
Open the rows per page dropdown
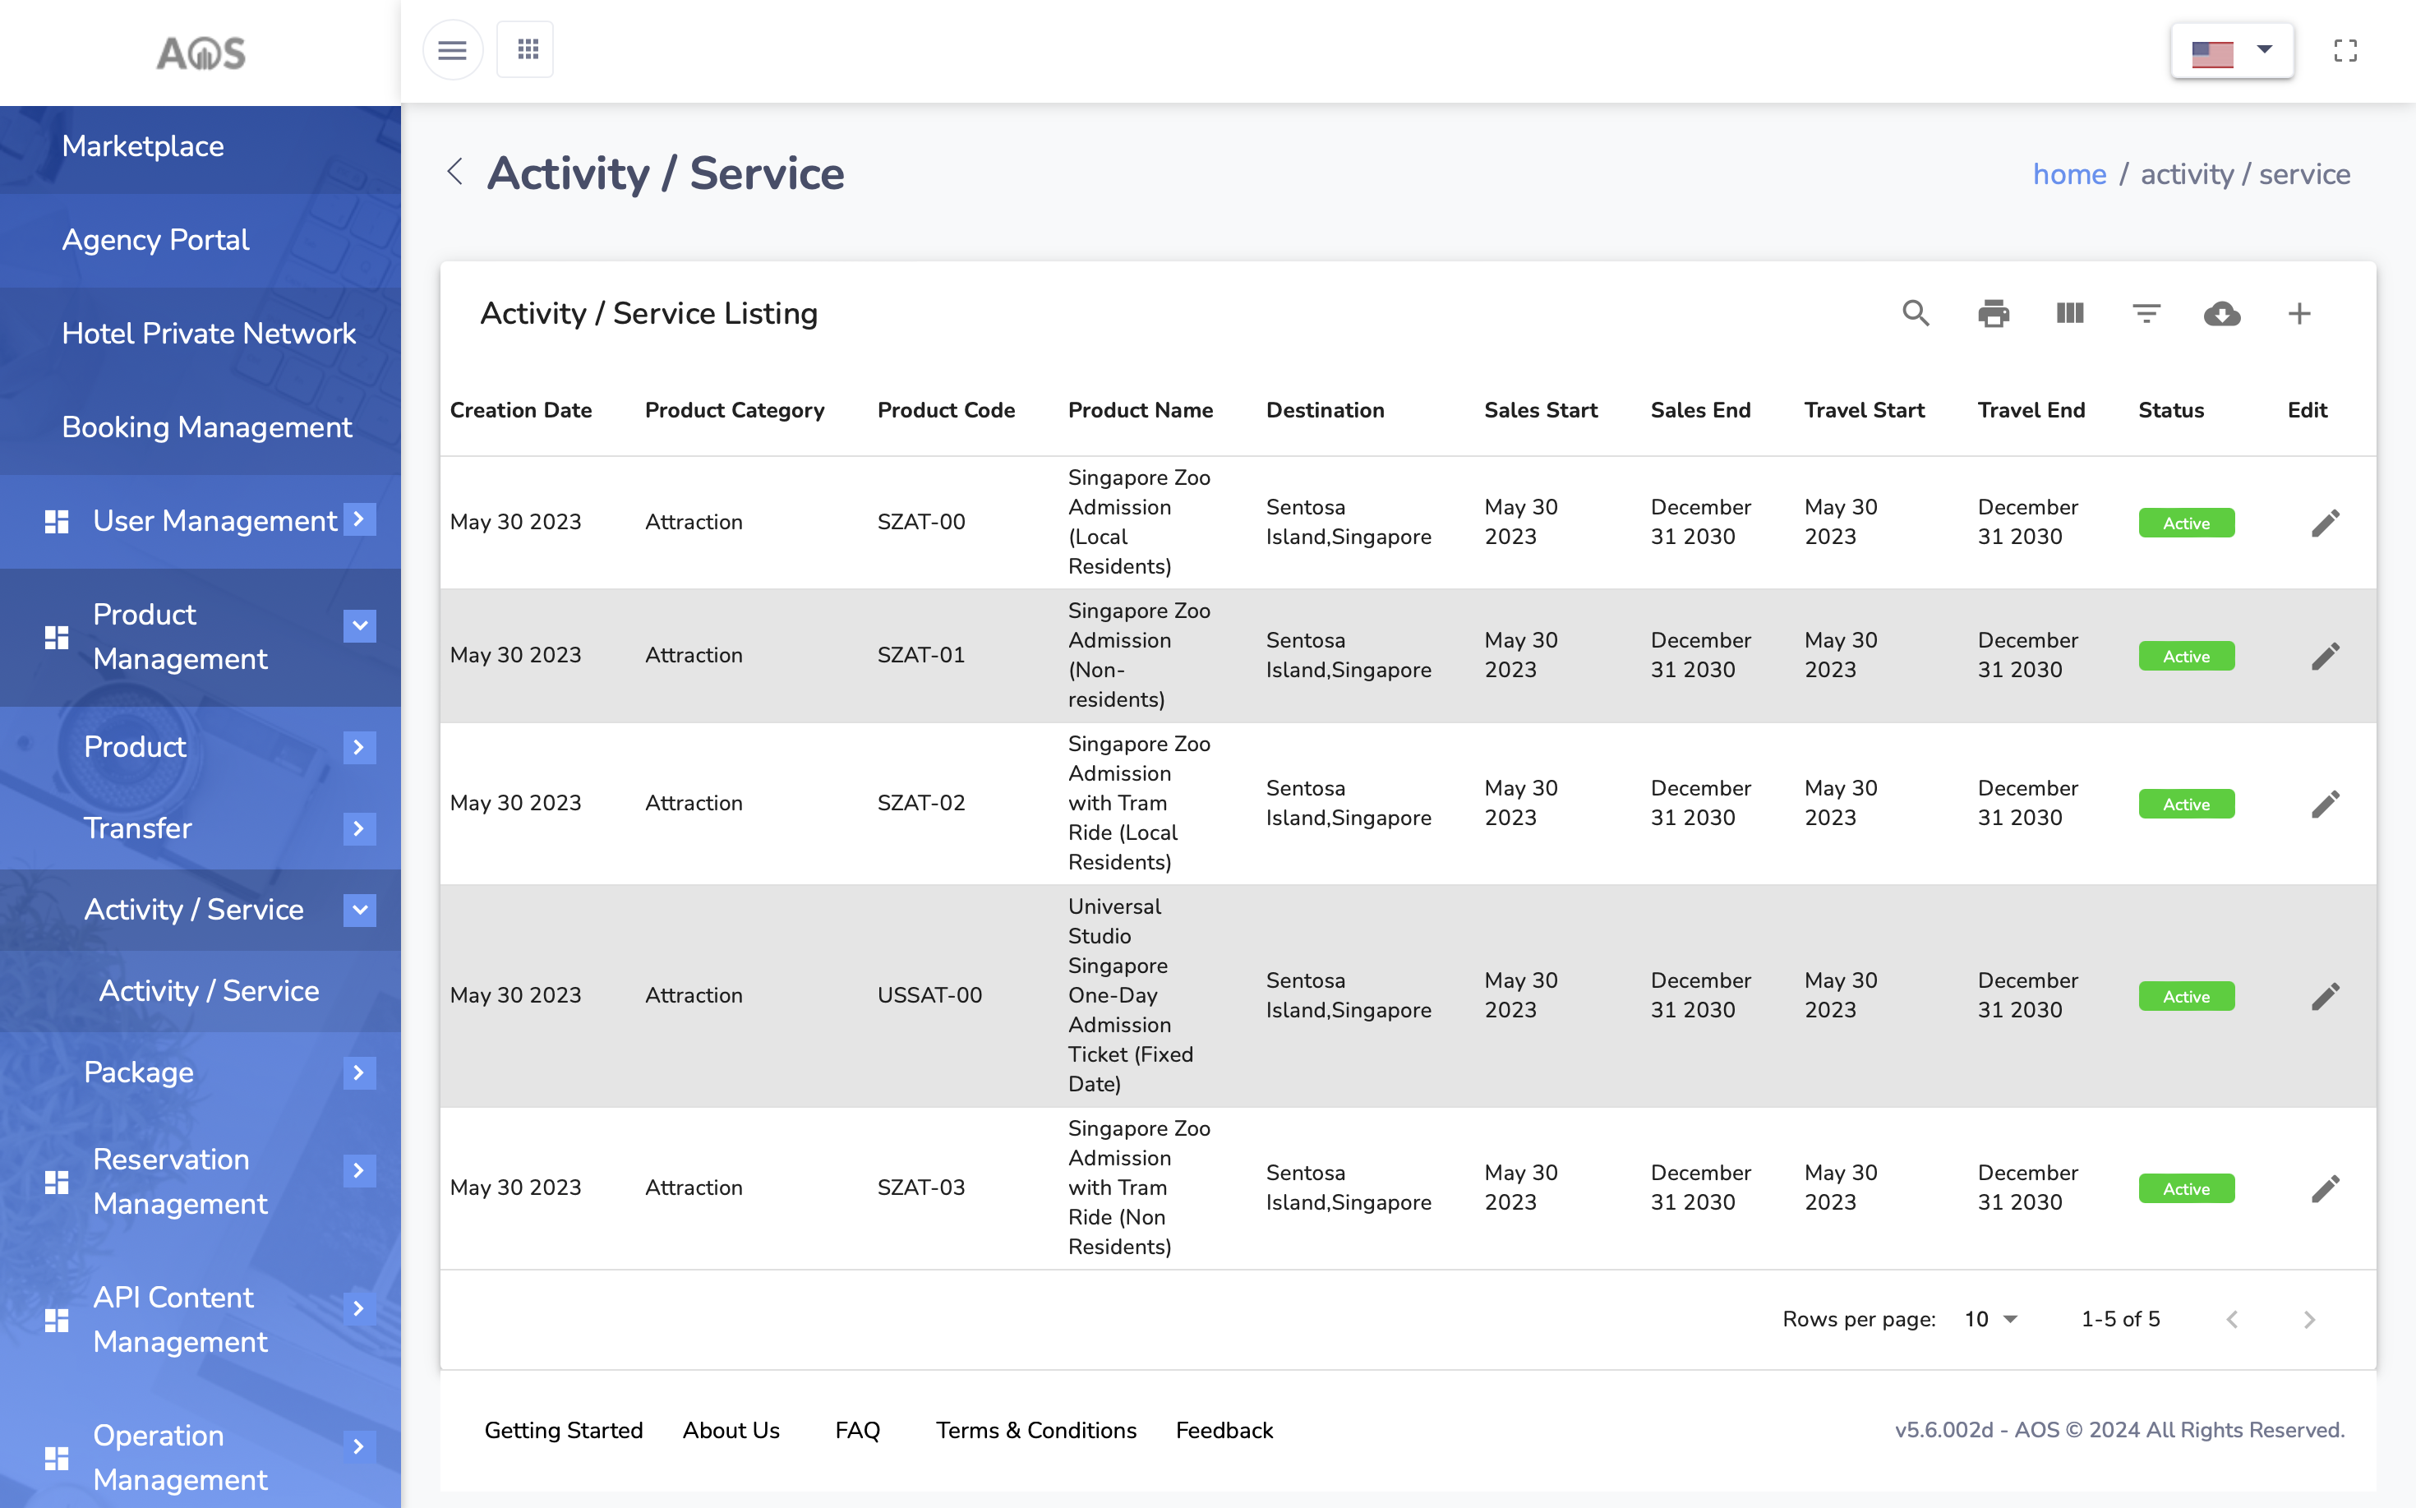[1990, 1318]
